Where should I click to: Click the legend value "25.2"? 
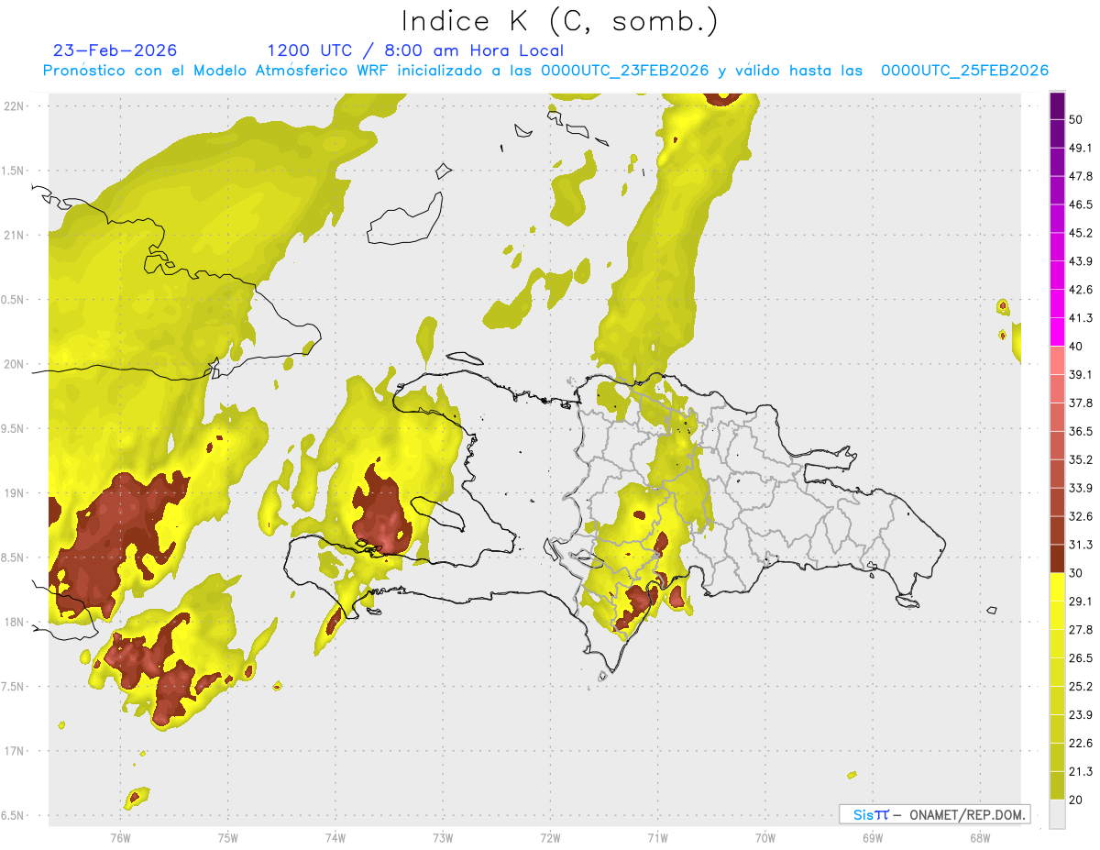pos(1081,687)
